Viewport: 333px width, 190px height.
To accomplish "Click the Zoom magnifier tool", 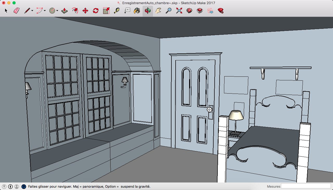I will (x=169, y=11).
